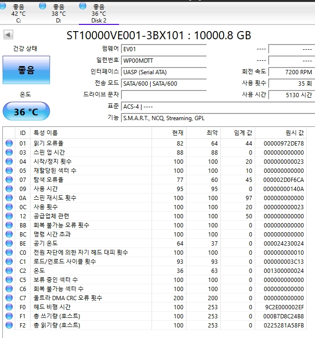Screen dimensions: 315x338
Task: Click the empty 드라이브 문자 field
Action: [x=164, y=95]
